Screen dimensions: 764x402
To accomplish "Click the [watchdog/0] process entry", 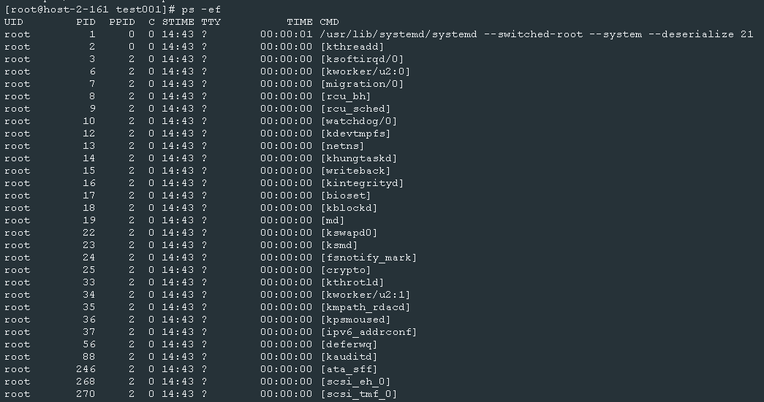I will click(x=359, y=121).
